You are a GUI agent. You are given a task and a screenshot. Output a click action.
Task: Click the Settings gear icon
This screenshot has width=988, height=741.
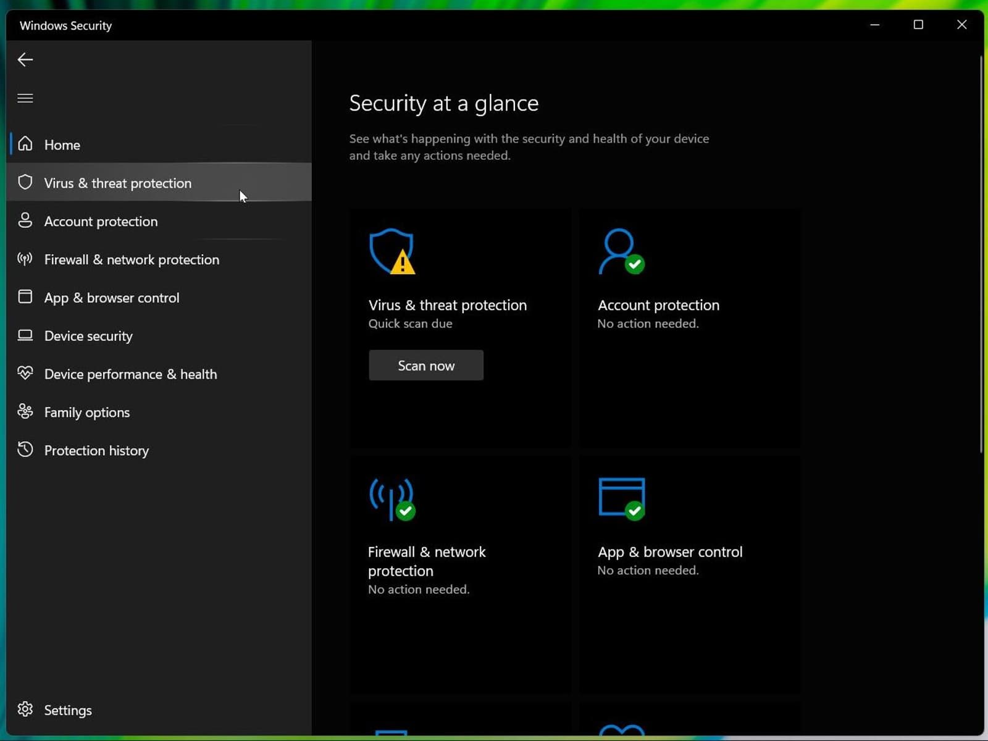25,709
